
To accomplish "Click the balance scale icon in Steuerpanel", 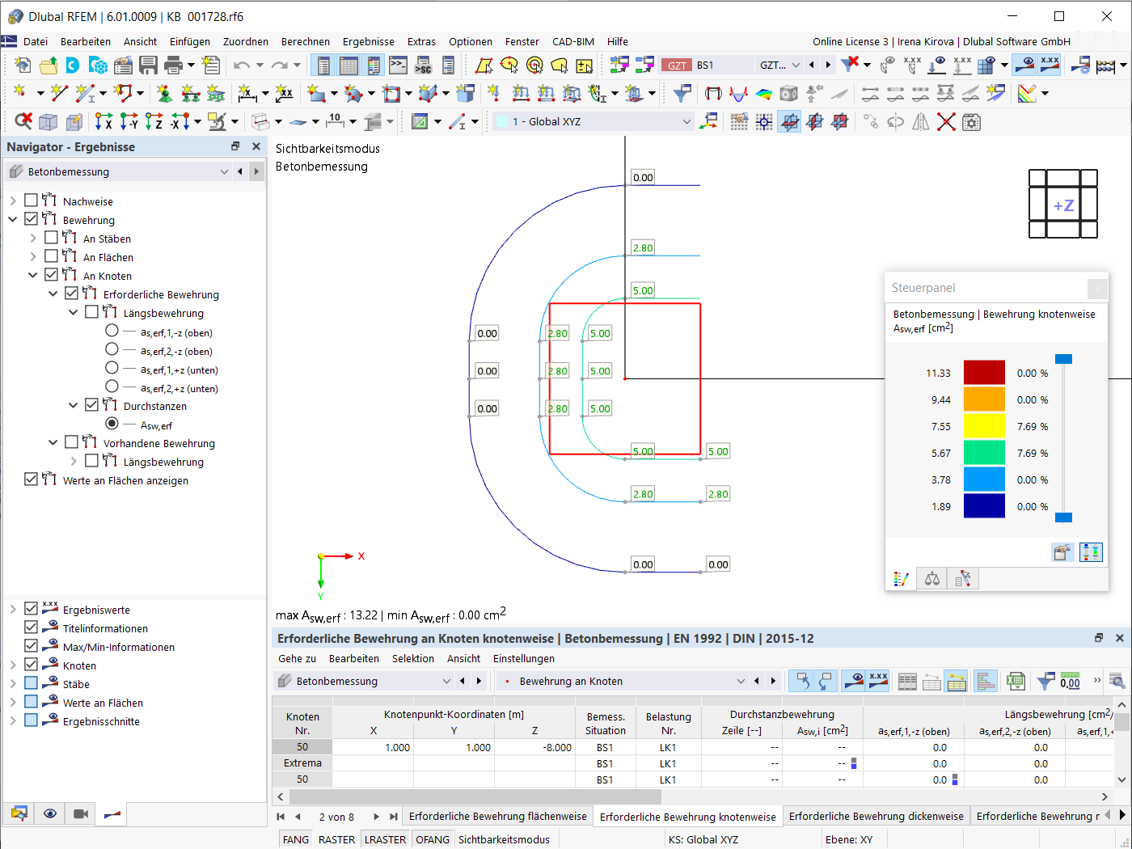I will (x=932, y=578).
